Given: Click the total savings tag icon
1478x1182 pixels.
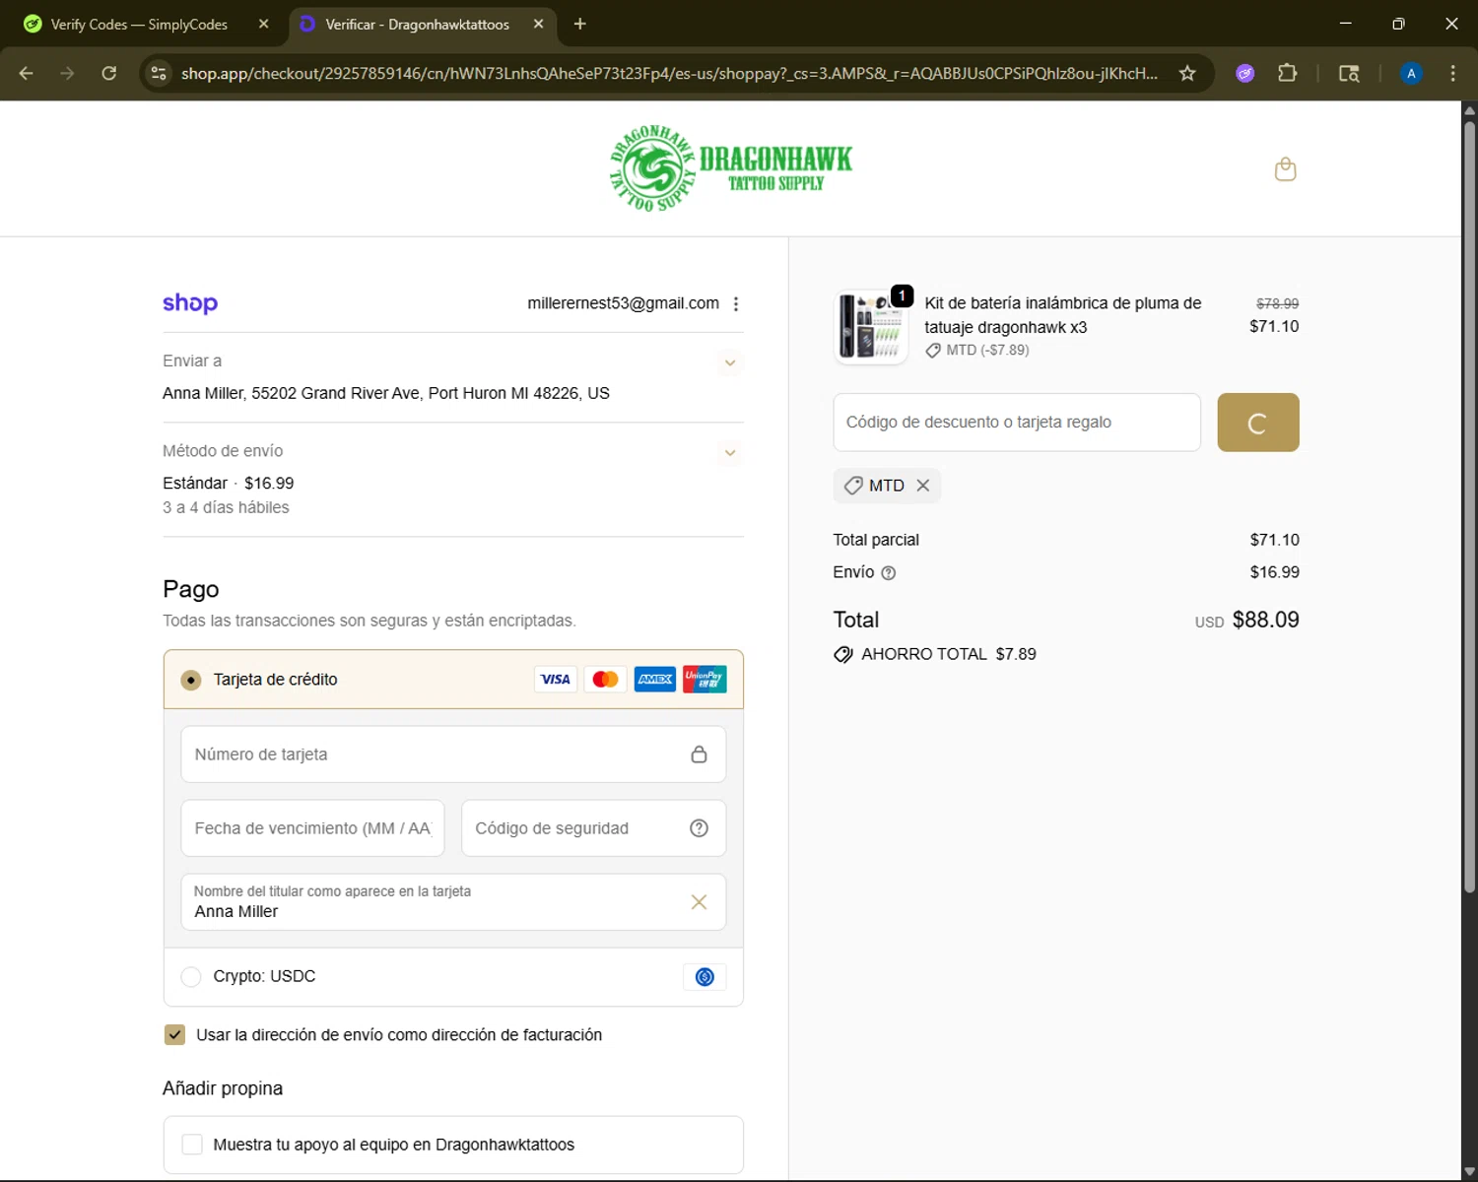Looking at the screenshot, I should (x=843, y=655).
